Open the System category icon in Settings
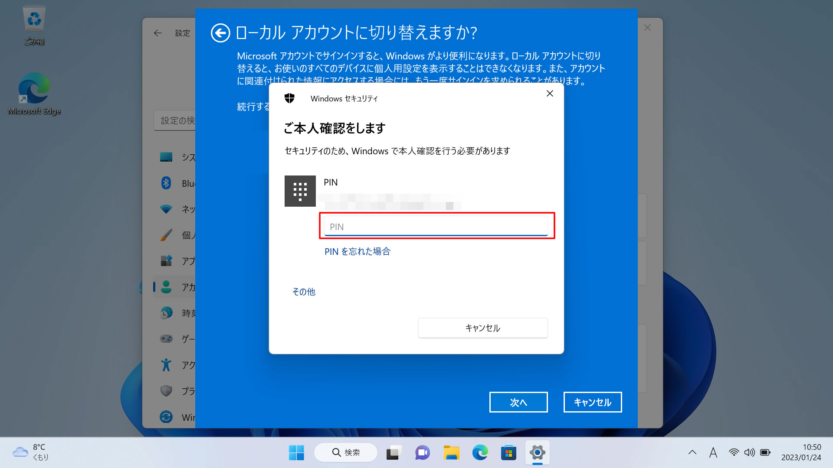The width and height of the screenshot is (833, 468). pyautogui.click(x=166, y=157)
